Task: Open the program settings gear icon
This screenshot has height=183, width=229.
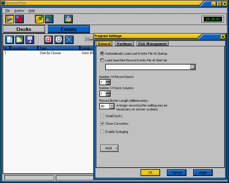Action: 68,19
